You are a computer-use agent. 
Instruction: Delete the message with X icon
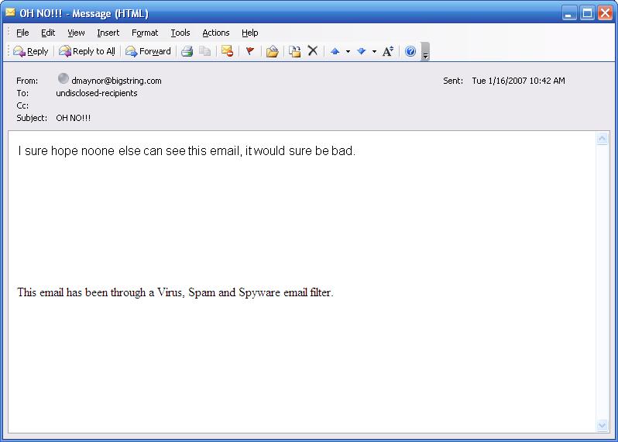coord(313,51)
